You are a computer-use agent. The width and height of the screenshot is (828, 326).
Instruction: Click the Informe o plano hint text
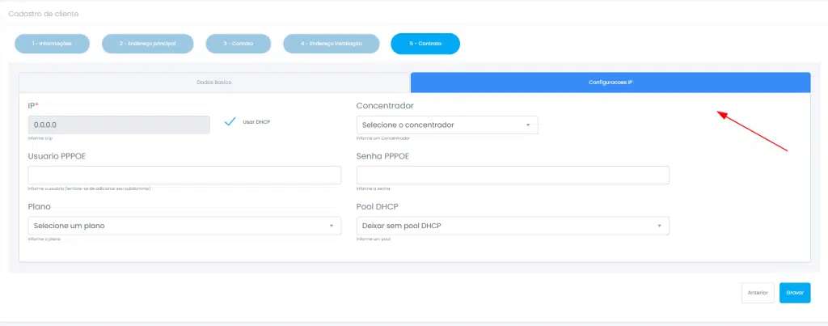(x=44, y=239)
